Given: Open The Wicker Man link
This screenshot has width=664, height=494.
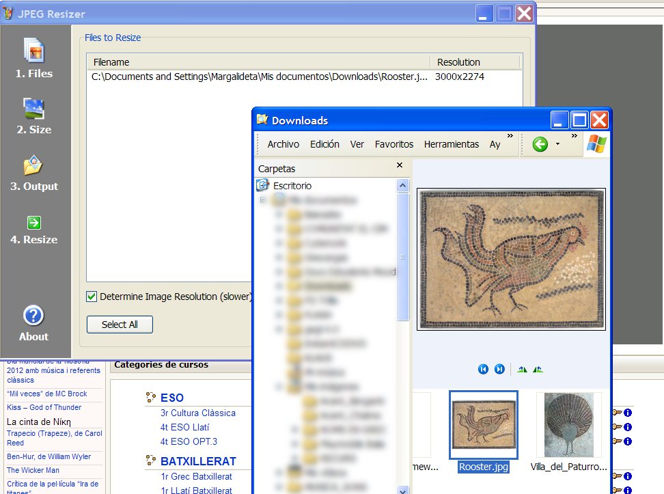Looking at the screenshot, I should pyautogui.click(x=33, y=470).
